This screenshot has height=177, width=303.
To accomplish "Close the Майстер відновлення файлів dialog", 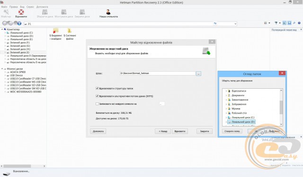I will [x=212, y=42].
